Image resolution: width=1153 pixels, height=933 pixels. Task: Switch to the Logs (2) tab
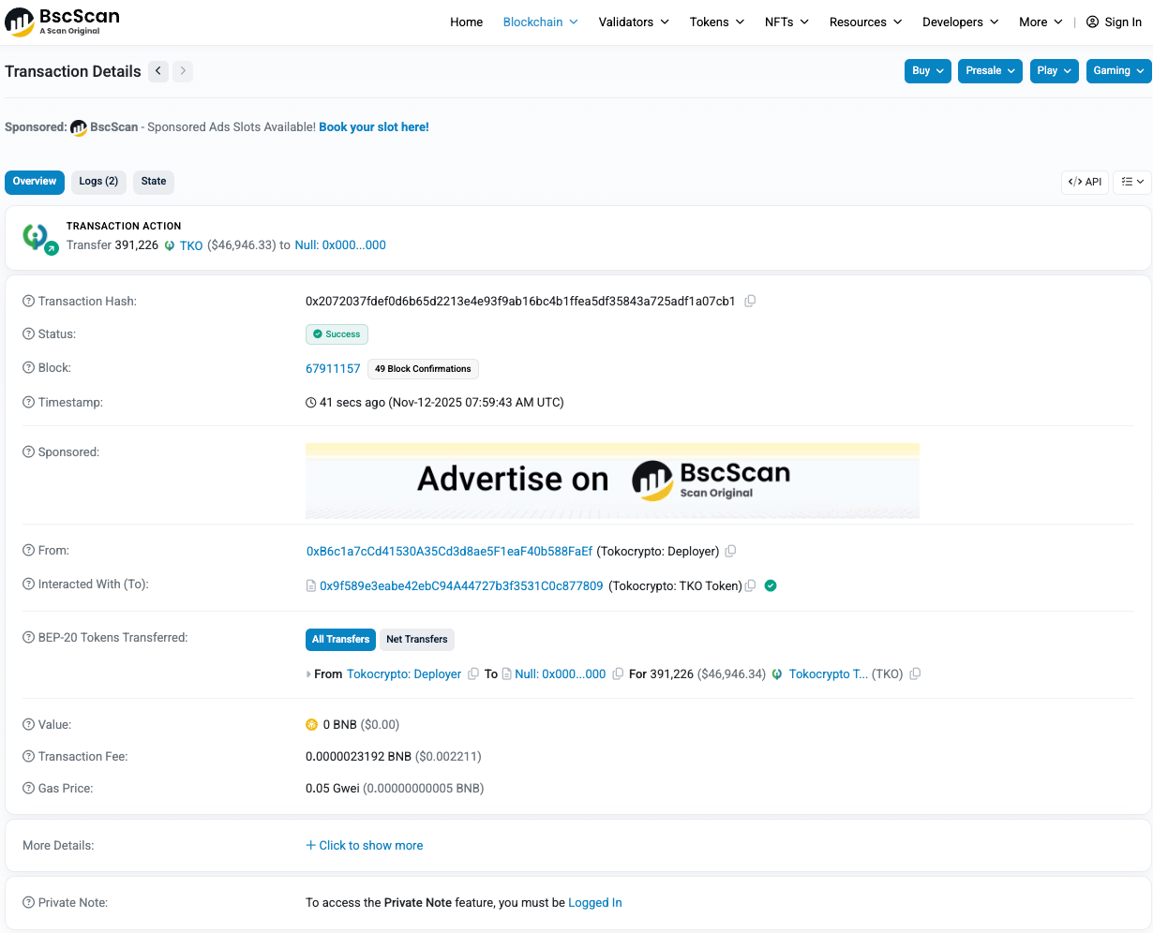[x=98, y=182]
